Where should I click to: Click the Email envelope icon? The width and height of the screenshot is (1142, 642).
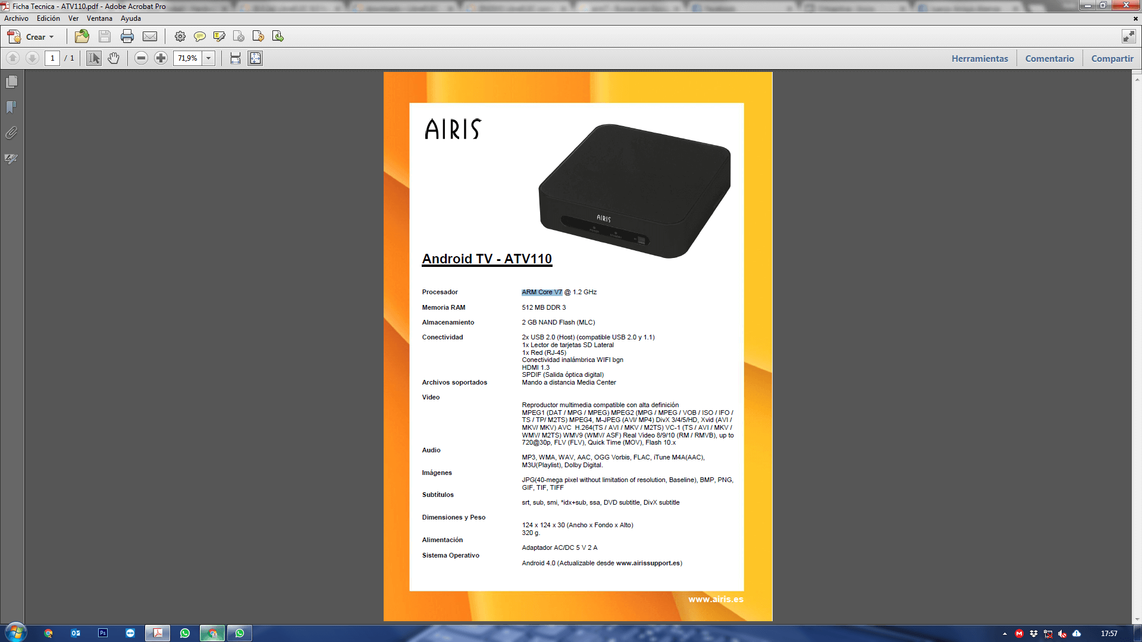pos(150,37)
